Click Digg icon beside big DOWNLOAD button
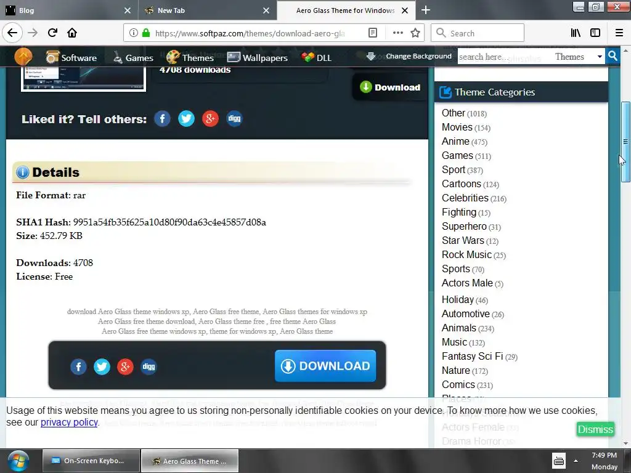Viewport: 631px width, 473px height. pos(149,366)
